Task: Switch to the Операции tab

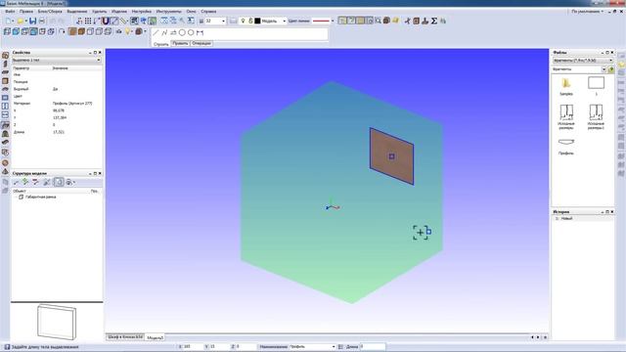Action: pyautogui.click(x=201, y=43)
